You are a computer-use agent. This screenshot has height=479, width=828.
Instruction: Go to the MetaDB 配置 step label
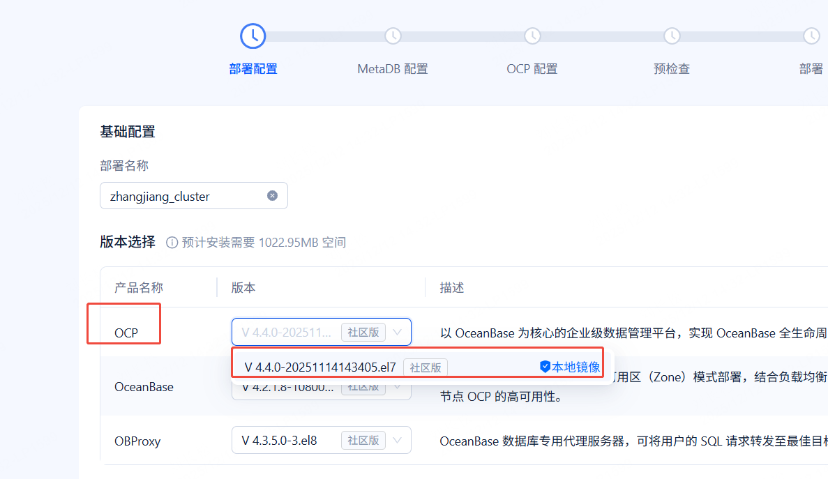coord(393,69)
